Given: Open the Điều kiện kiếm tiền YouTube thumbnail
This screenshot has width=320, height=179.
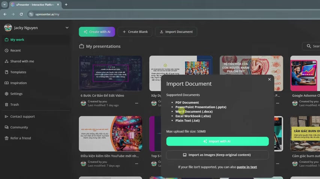Looking at the screenshot, I should tap(111, 134).
